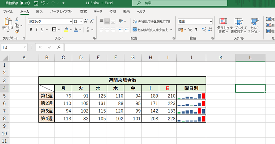275x144 pixels.
Task: Click the insert function fx icon
Action: [x=59, y=47]
